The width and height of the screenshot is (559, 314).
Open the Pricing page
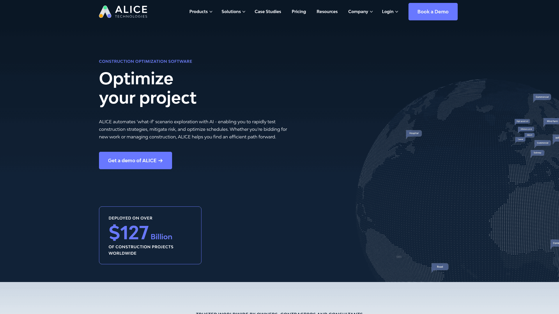[299, 12]
